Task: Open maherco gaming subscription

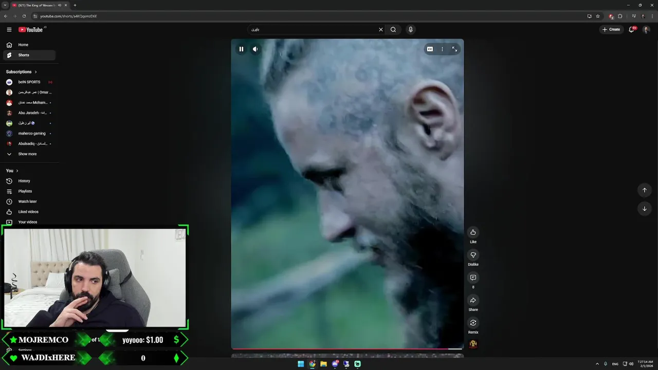Action: point(29,134)
